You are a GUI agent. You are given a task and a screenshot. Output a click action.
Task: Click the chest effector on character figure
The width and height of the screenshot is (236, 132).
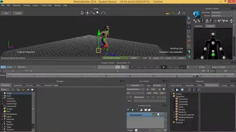click(213, 43)
